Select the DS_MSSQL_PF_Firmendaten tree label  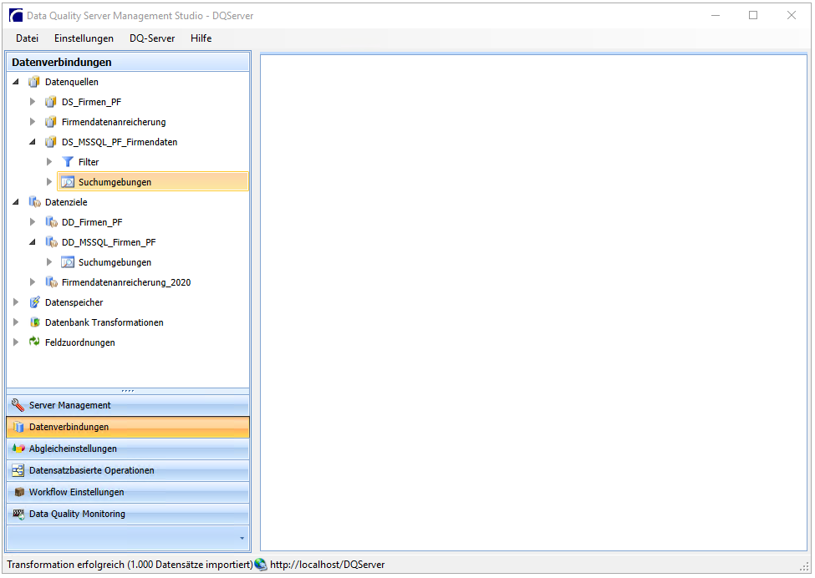[x=120, y=142]
